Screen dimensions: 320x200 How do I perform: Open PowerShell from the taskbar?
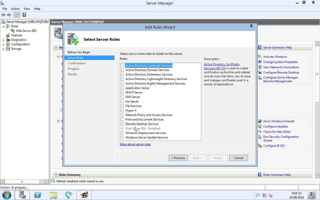coord(38,195)
